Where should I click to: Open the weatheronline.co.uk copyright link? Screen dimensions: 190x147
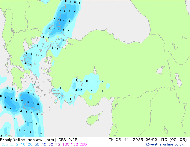pyautogui.click(x=165, y=144)
